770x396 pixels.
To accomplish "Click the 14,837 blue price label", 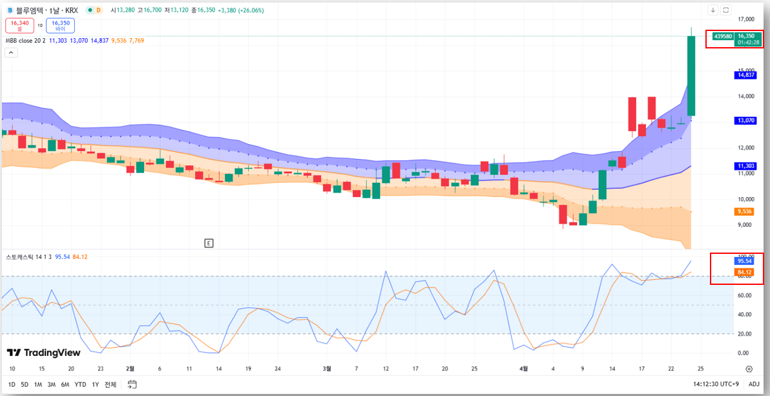I will tap(745, 75).
